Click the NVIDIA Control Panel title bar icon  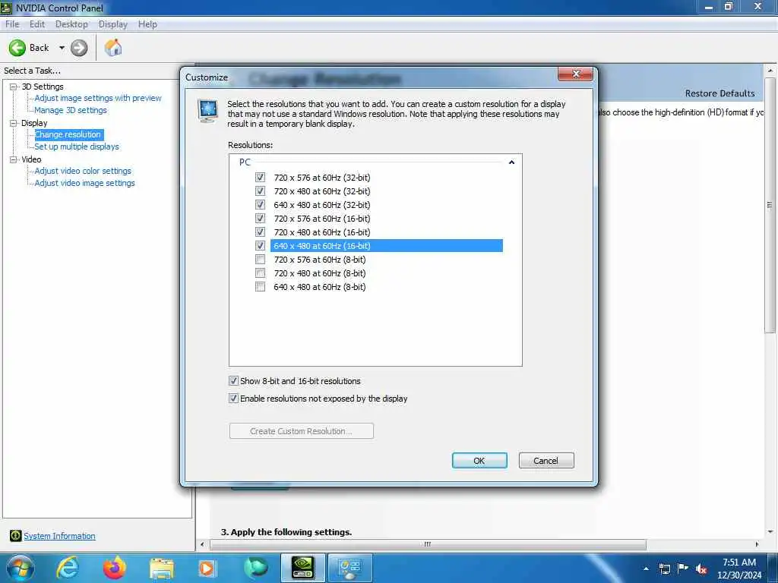(6, 8)
